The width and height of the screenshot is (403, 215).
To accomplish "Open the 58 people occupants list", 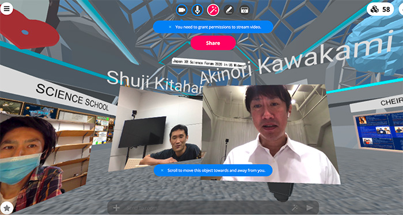I will point(380,10).
